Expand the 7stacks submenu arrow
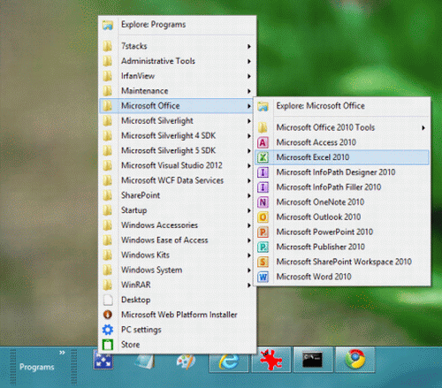The image size is (442, 388). (249, 47)
